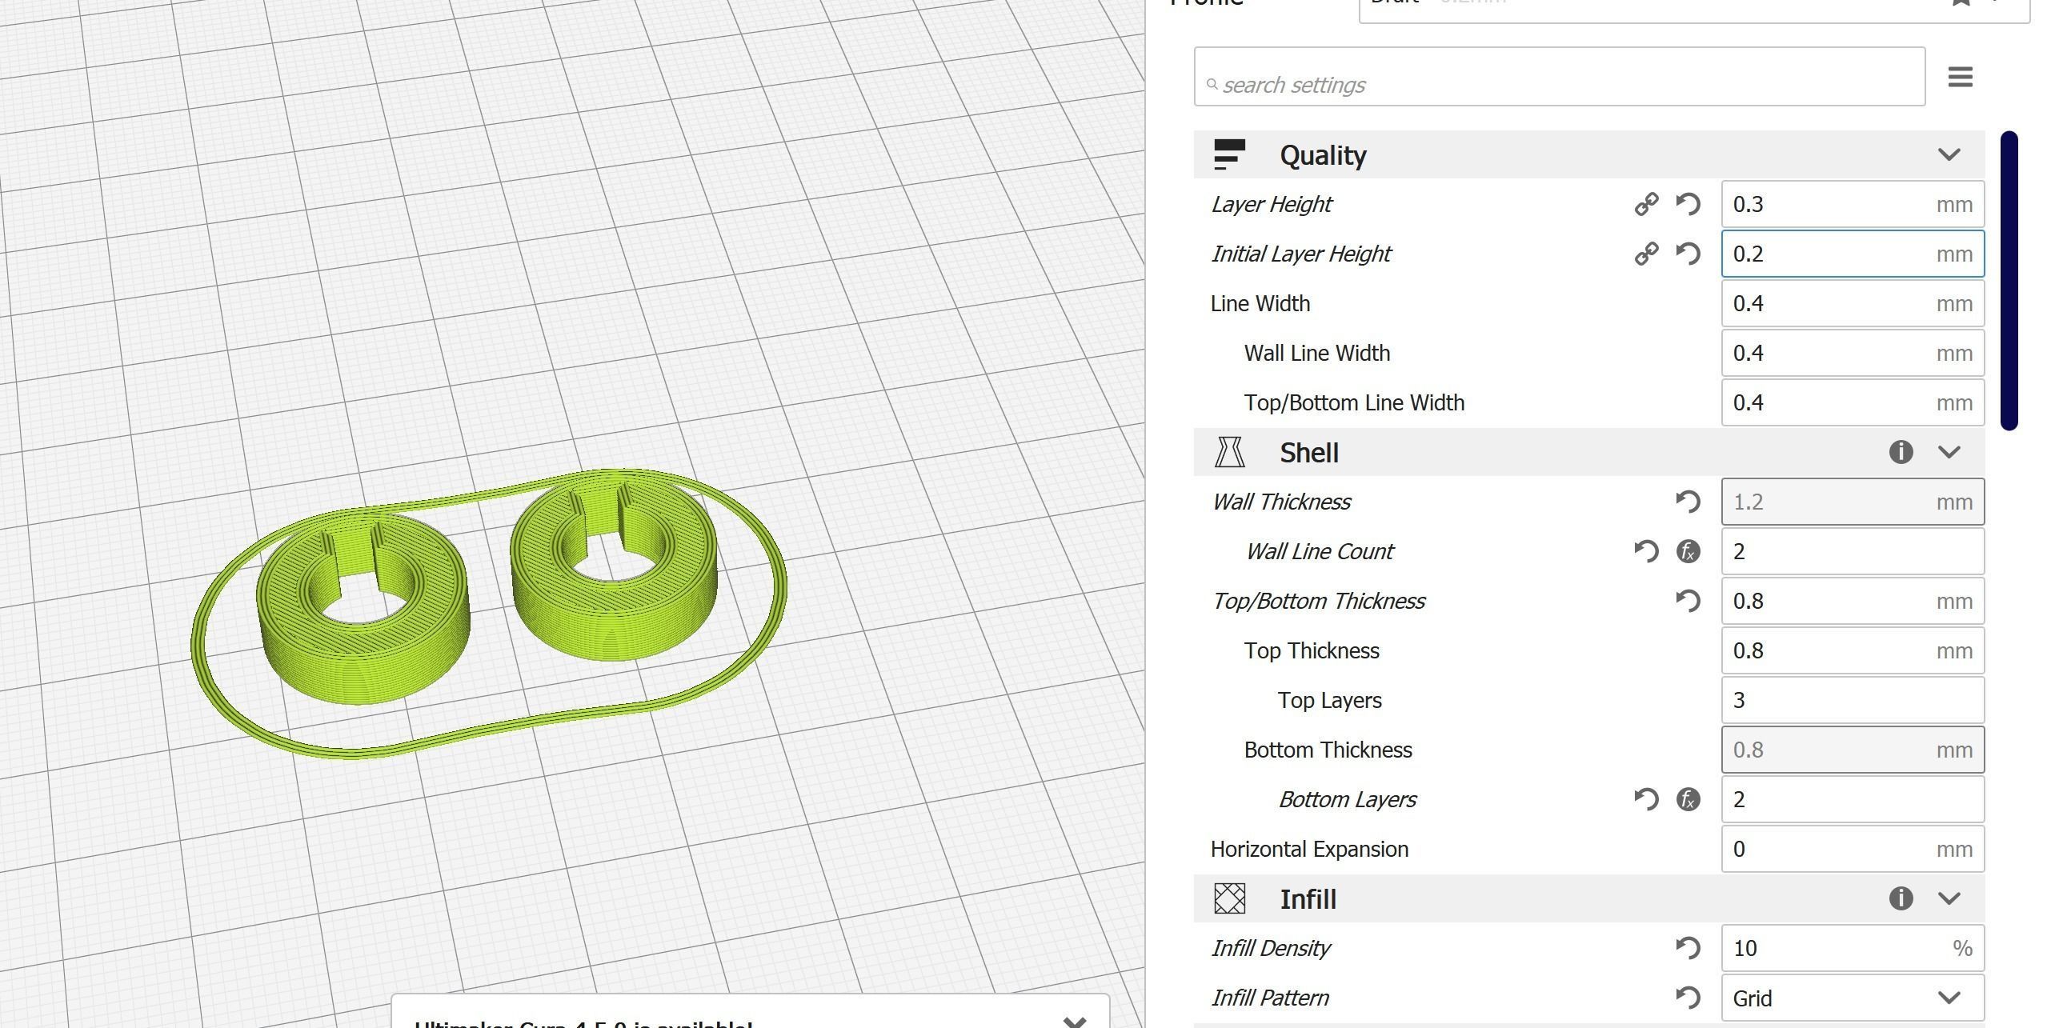The height and width of the screenshot is (1028, 2051).
Task: Click the Bottom Thickness label
Action: click(1328, 750)
